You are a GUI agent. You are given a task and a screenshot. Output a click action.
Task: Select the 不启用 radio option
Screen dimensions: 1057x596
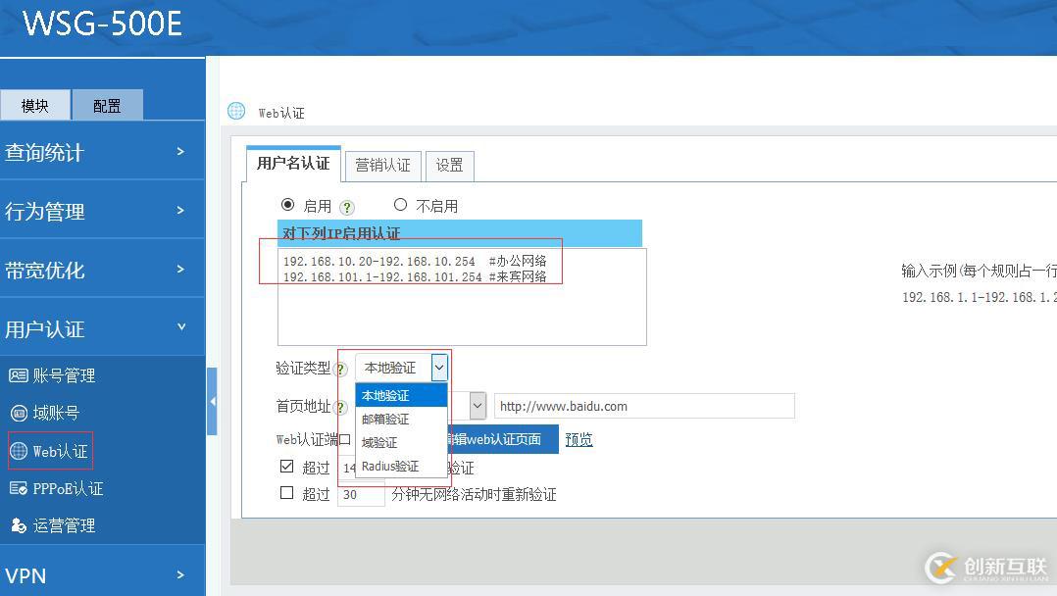coord(399,204)
